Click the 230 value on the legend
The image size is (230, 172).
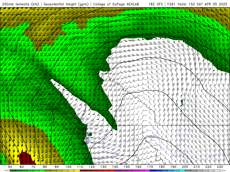coord(220,167)
